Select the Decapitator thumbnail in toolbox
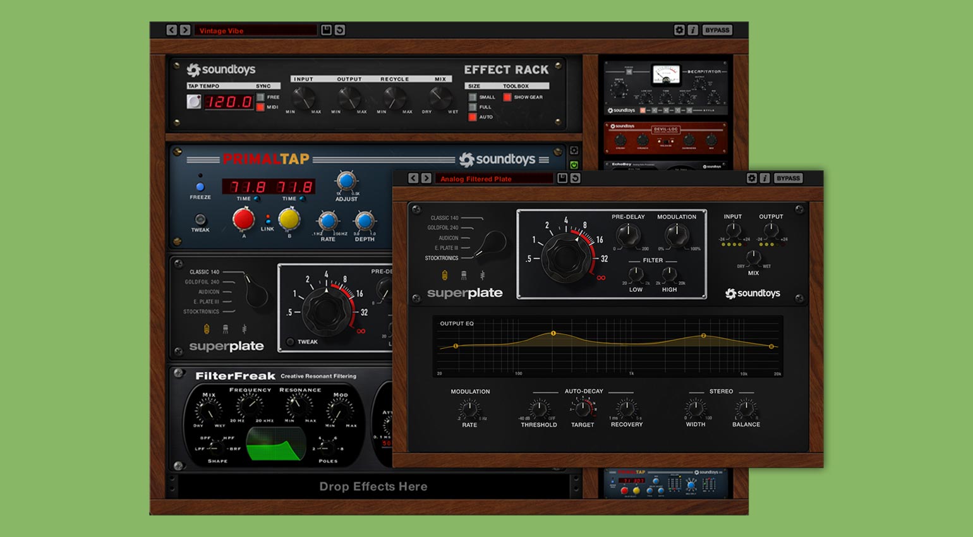This screenshot has height=537, width=973. click(x=667, y=88)
